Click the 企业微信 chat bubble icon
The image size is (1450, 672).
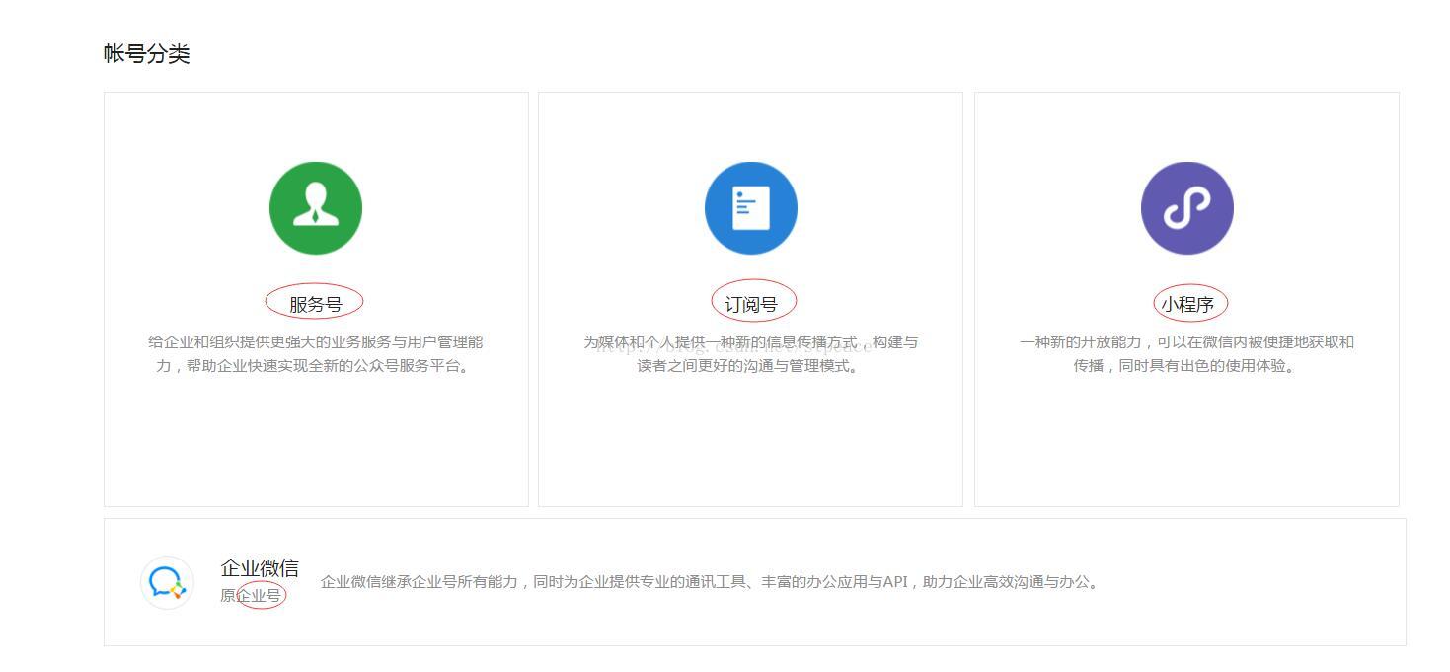coord(167,582)
